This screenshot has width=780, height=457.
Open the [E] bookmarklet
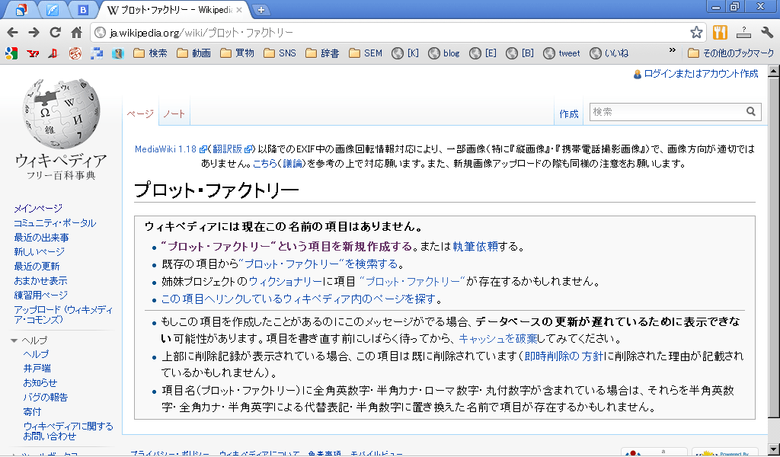[x=483, y=53]
